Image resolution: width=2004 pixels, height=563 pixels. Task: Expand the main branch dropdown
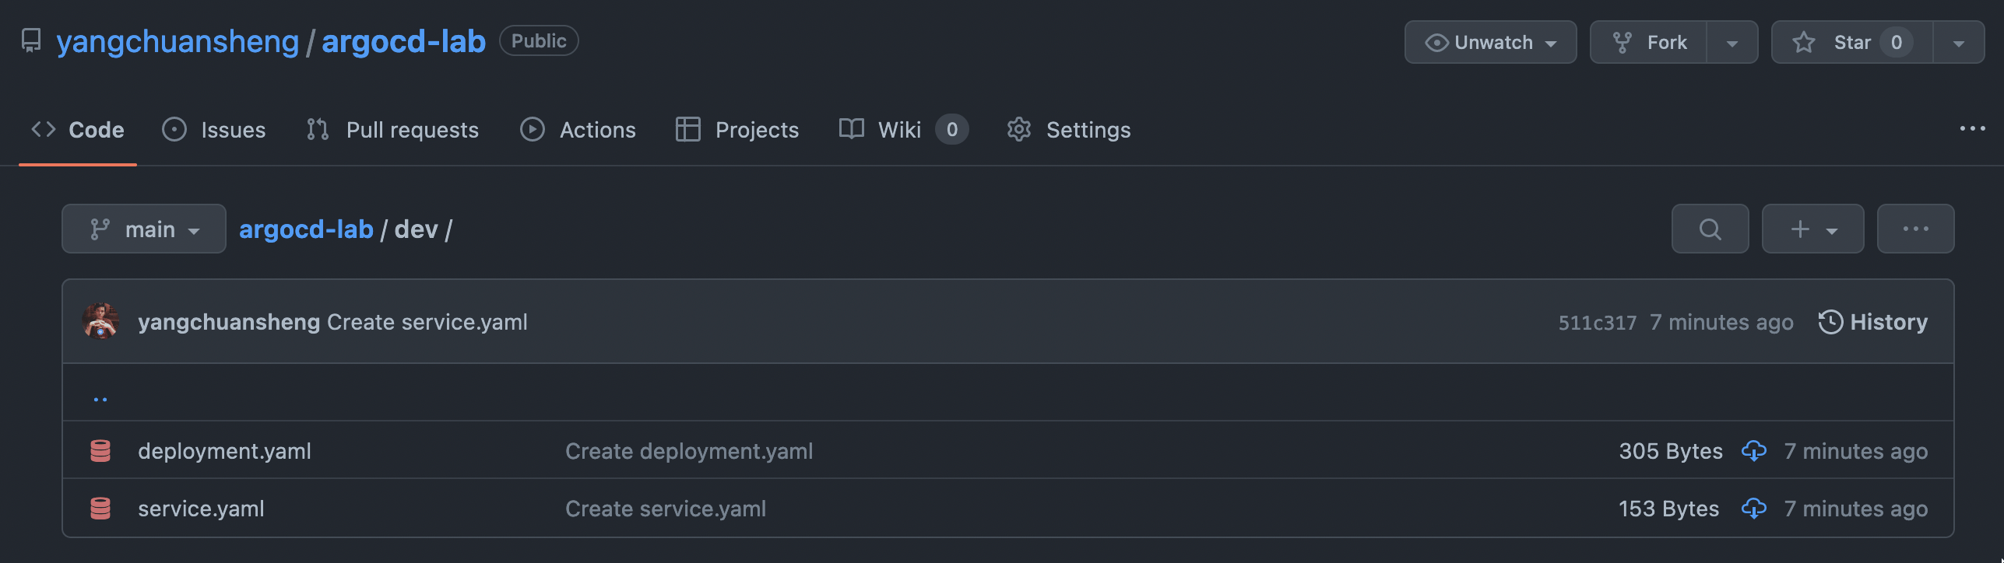[x=144, y=229]
